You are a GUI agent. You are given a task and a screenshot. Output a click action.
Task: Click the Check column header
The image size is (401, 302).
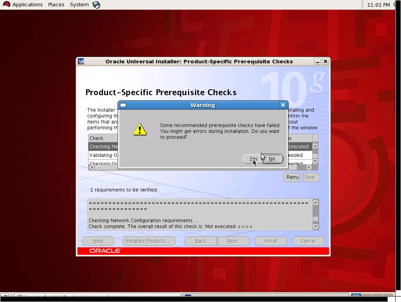(x=103, y=138)
